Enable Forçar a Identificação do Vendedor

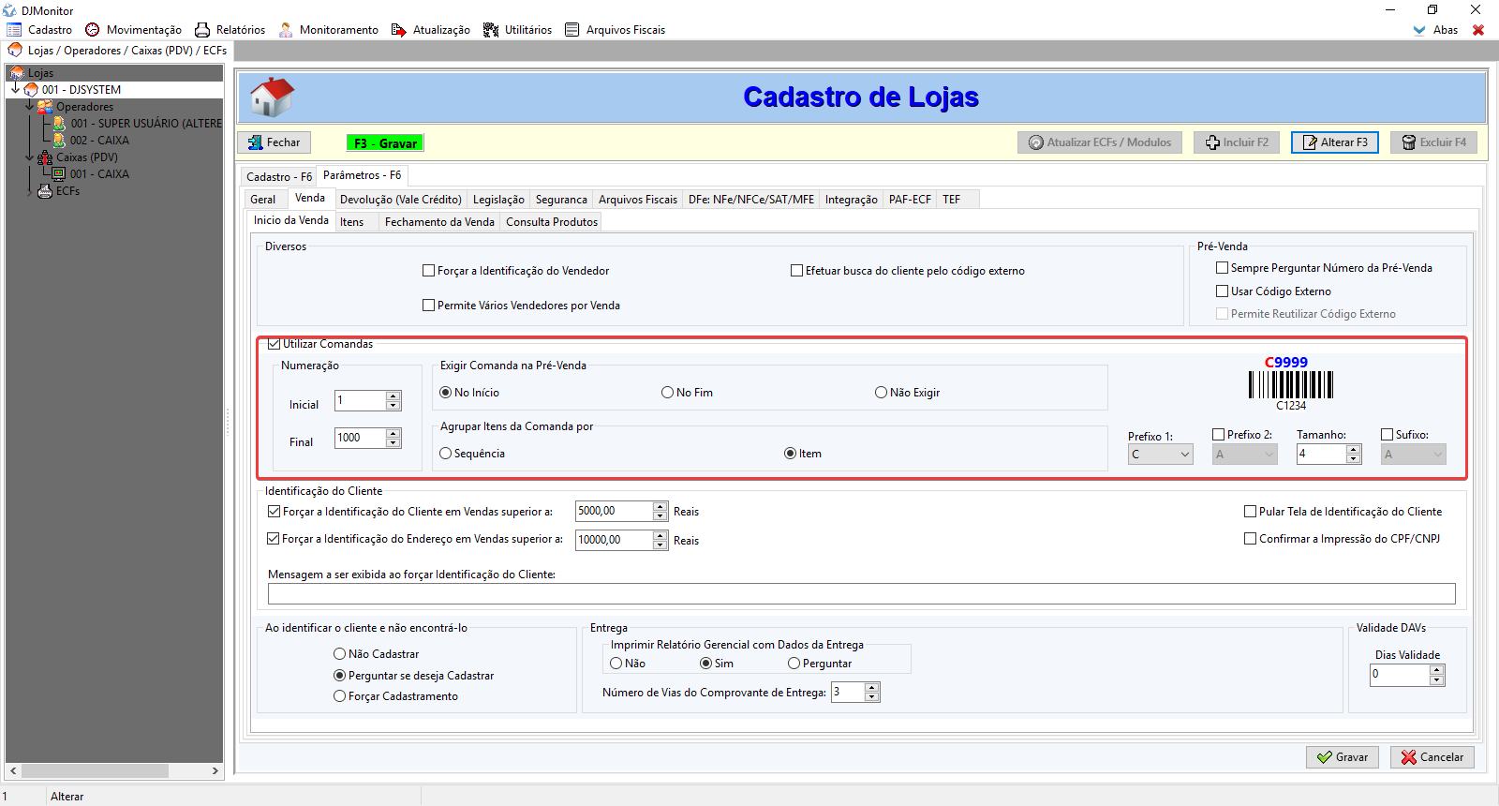click(429, 271)
